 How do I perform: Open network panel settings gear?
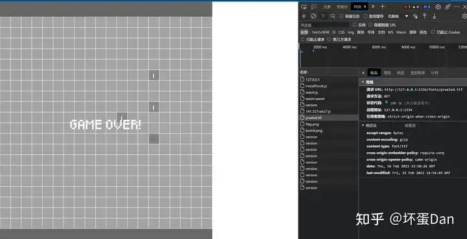[464, 16]
